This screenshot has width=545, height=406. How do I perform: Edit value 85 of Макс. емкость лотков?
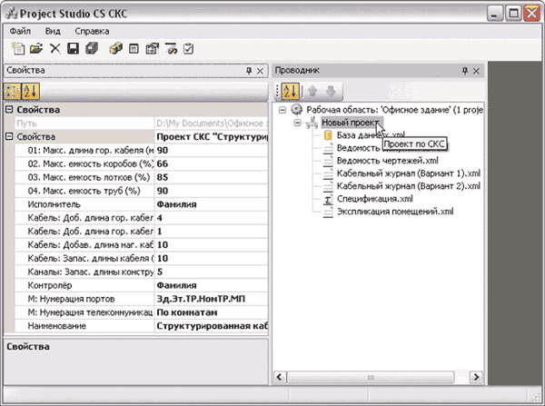[x=212, y=177]
